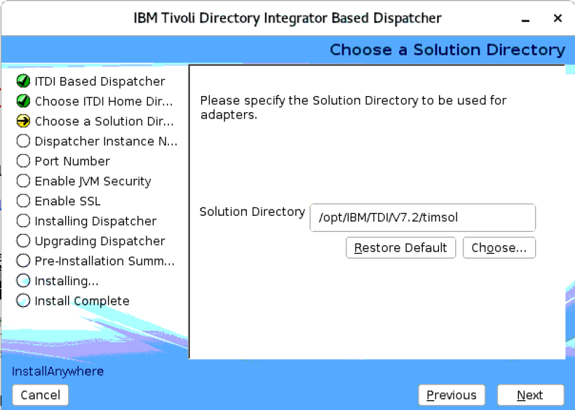Image resolution: width=575 pixels, height=410 pixels.
Task: Select 'Enable JVM Security' step text
Action: point(93,182)
